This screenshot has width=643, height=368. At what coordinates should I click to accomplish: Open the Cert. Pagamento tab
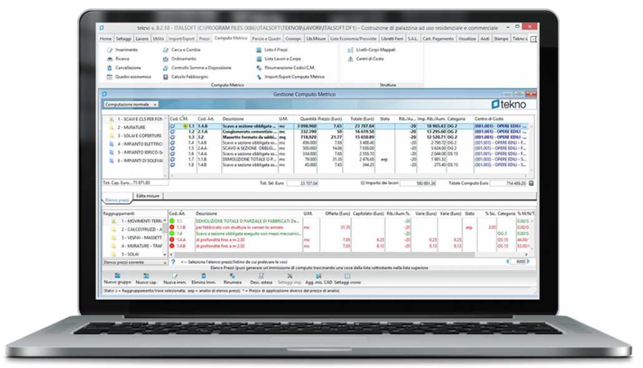click(x=438, y=39)
